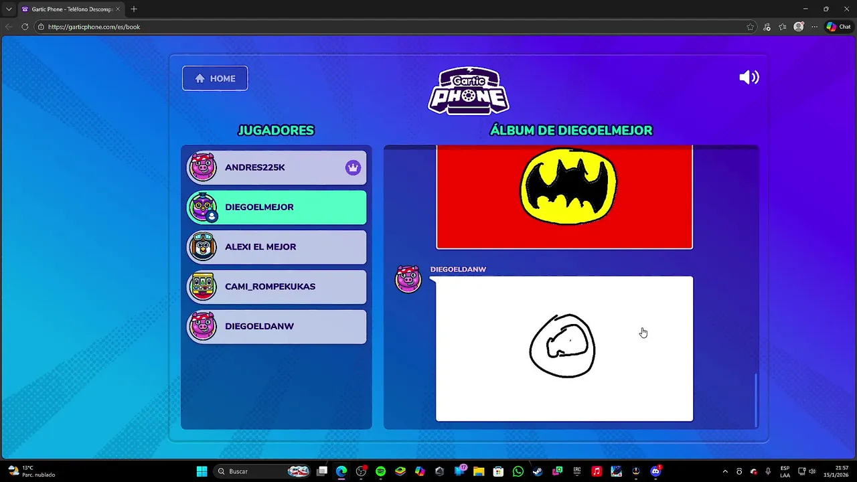Viewport: 857px width, 482px height.
Task: Open Apple Music from the taskbar
Action: point(597,471)
